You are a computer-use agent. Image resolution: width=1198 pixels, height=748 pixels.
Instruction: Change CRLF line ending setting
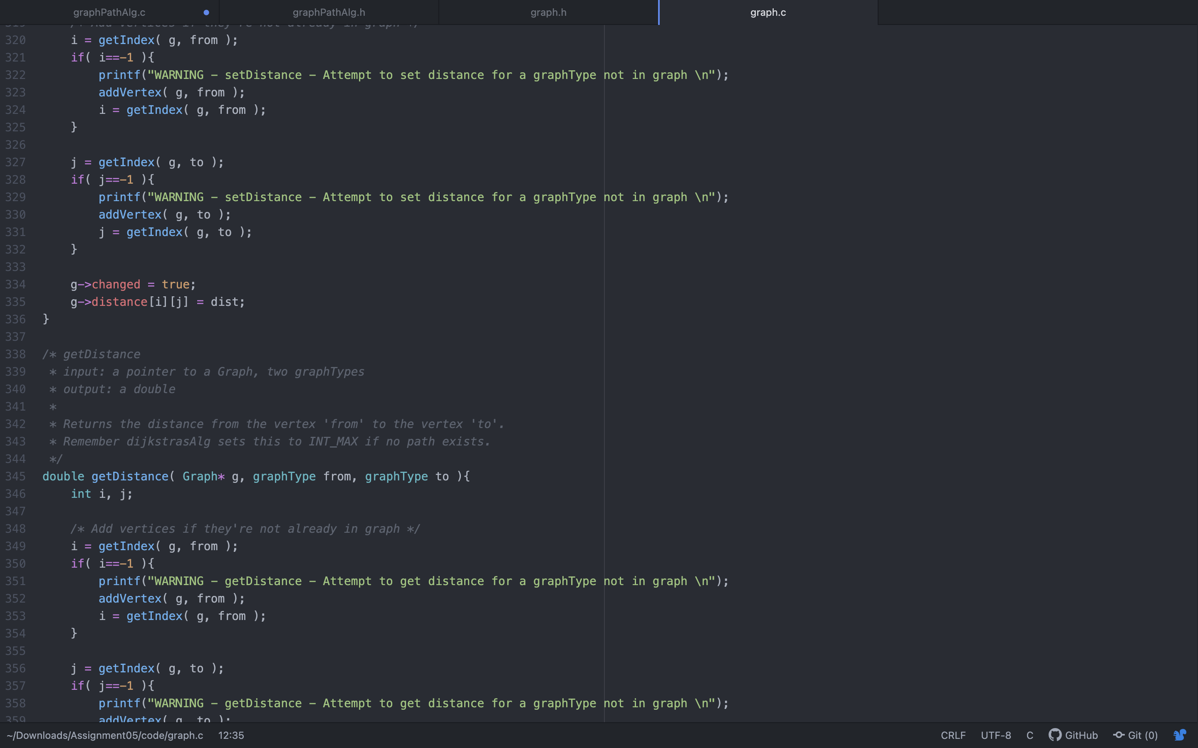click(x=953, y=735)
